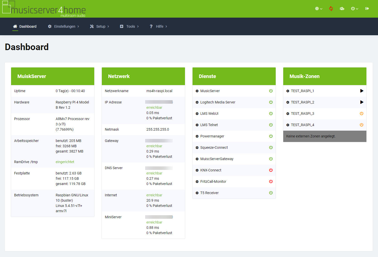Start the stopped FritzCall-Monitor service
Screen dimensions: 378x257
[x=271, y=181]
